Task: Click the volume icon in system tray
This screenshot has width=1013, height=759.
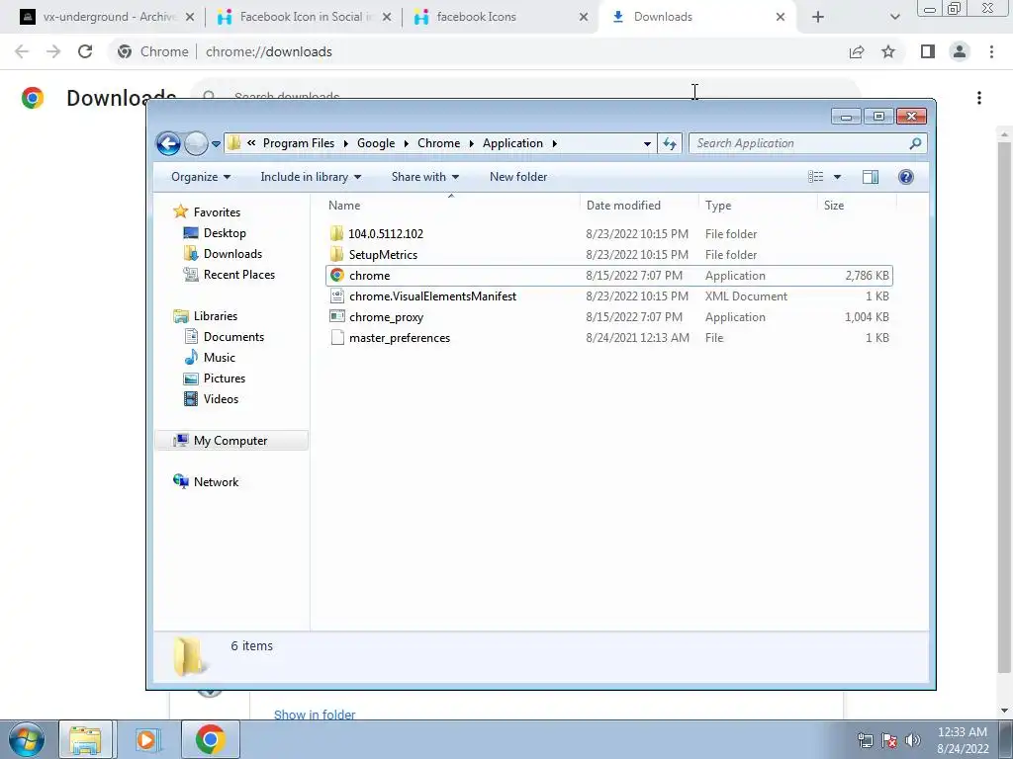Action: [912, 739]
